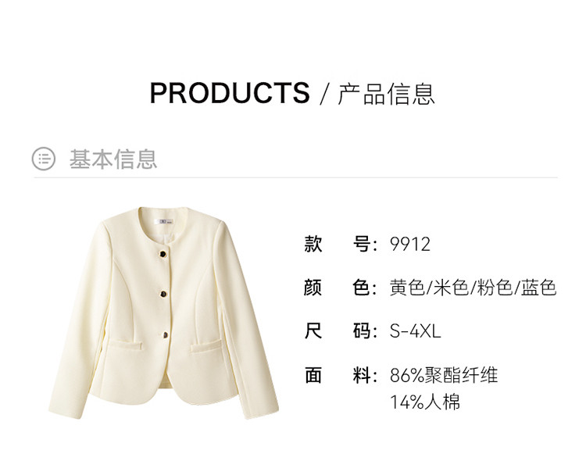Select the 黄色 color option text
Screen dimensions: 586x454
(x=407, y=288)
